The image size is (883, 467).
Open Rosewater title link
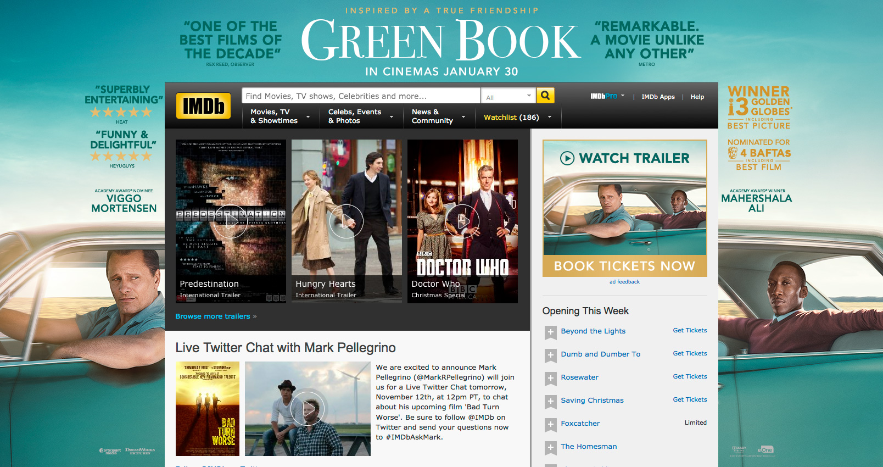[579, 377]
